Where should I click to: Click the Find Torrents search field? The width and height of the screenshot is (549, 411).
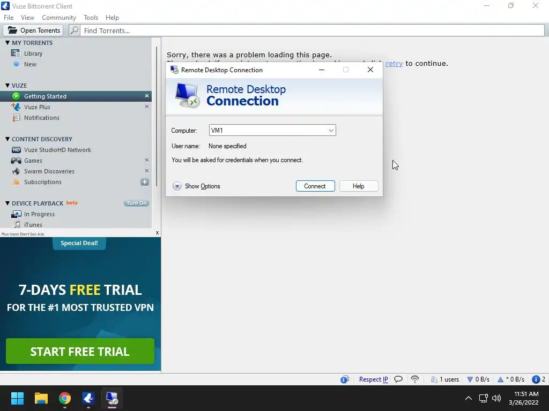(311, 31)
